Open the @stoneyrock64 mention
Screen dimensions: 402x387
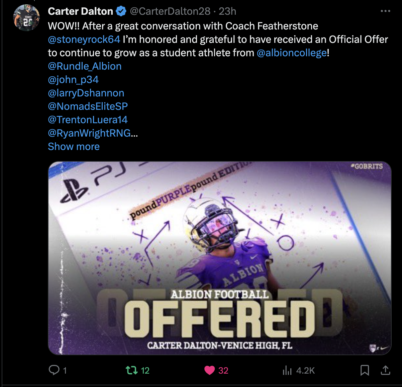(x=84, y=40)
